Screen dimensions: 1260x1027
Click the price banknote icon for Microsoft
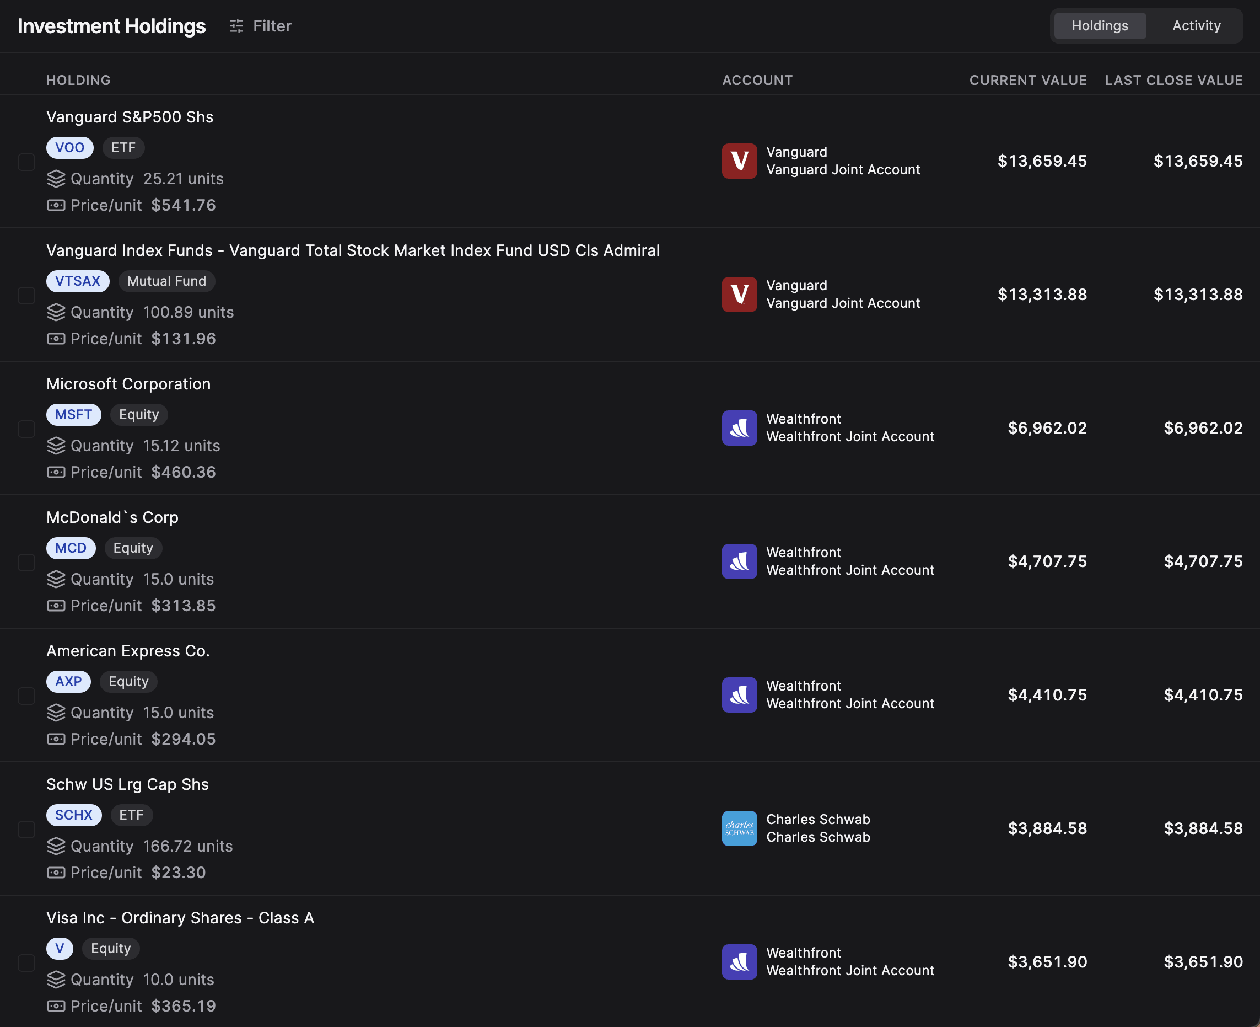pos(56,472)
